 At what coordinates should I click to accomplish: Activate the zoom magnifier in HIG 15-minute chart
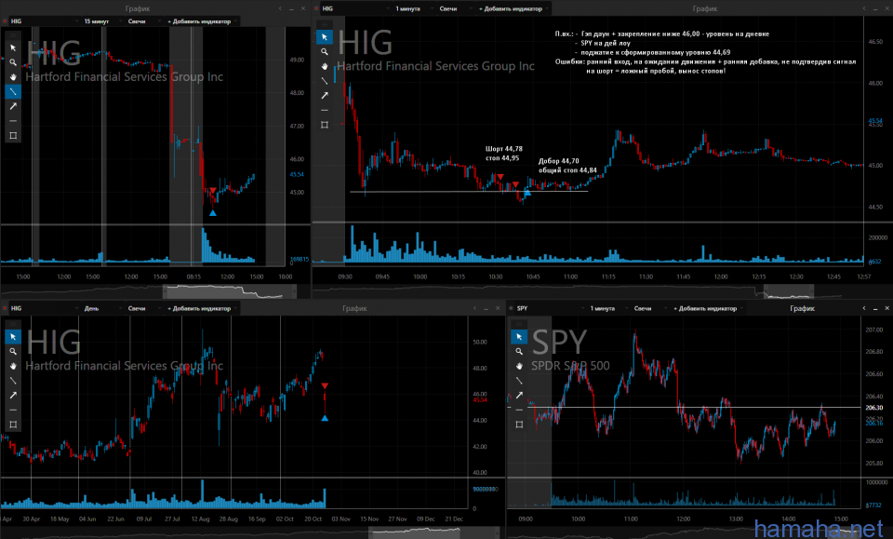pyautogui.click(x=13, y=62)
